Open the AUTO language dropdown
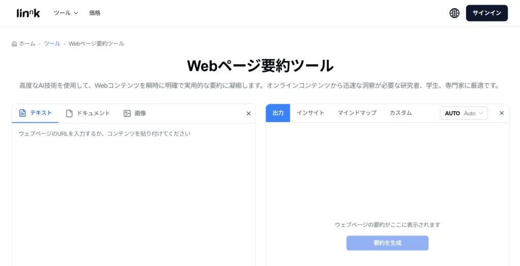Image resolution: width=520 pixels, height=266 pixels. tap(464, 113)
